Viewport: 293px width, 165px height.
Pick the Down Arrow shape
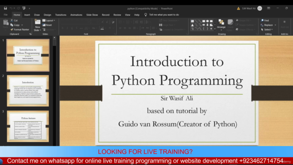(207, 25)
